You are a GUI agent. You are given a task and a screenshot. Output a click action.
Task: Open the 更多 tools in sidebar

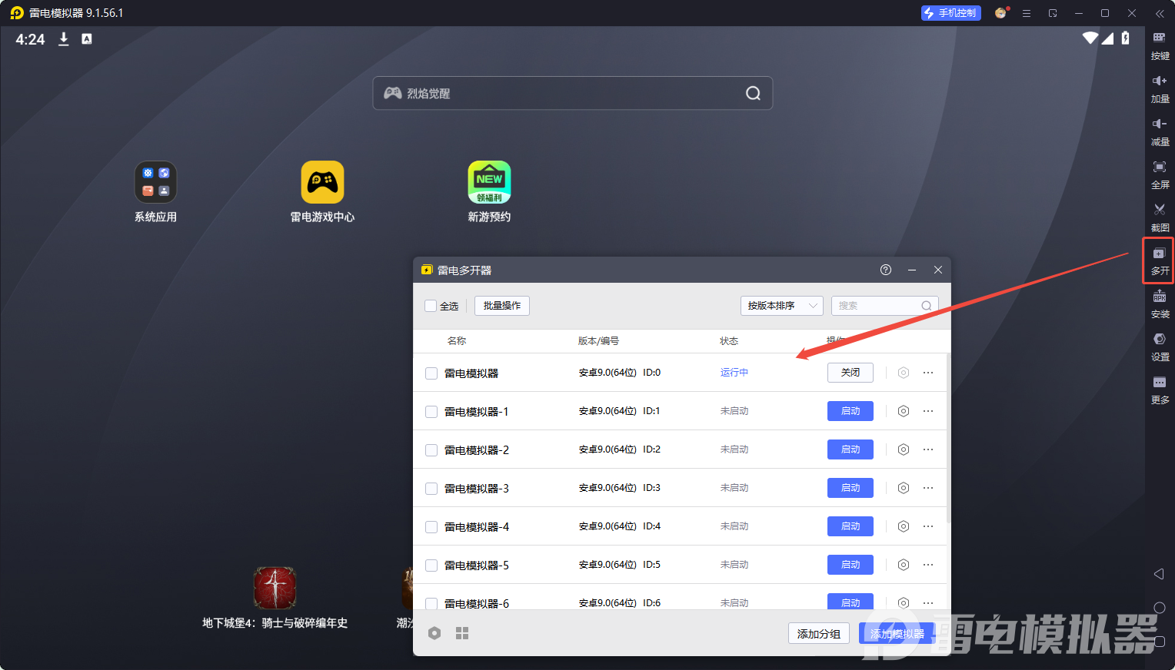[1160, 390]
